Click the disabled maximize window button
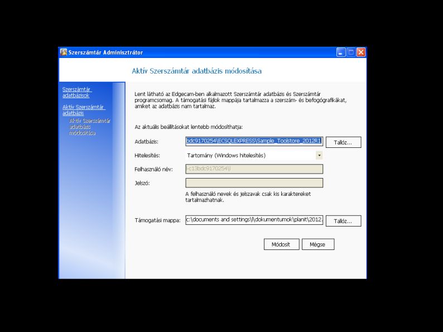The width and height of the screenshot is (443, 332). (x=351, y=52)
